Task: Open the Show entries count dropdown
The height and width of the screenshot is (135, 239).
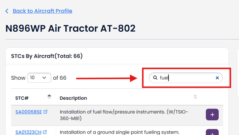Action: pyautogui.click(x=39, y=78)
